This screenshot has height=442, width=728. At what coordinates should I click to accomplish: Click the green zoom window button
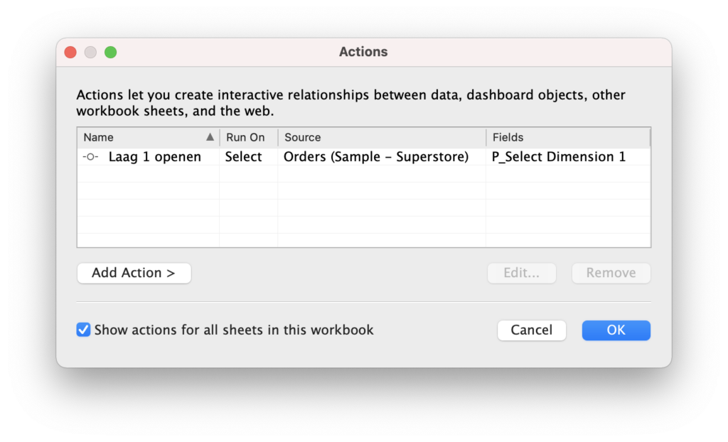[x=110, y=52]
